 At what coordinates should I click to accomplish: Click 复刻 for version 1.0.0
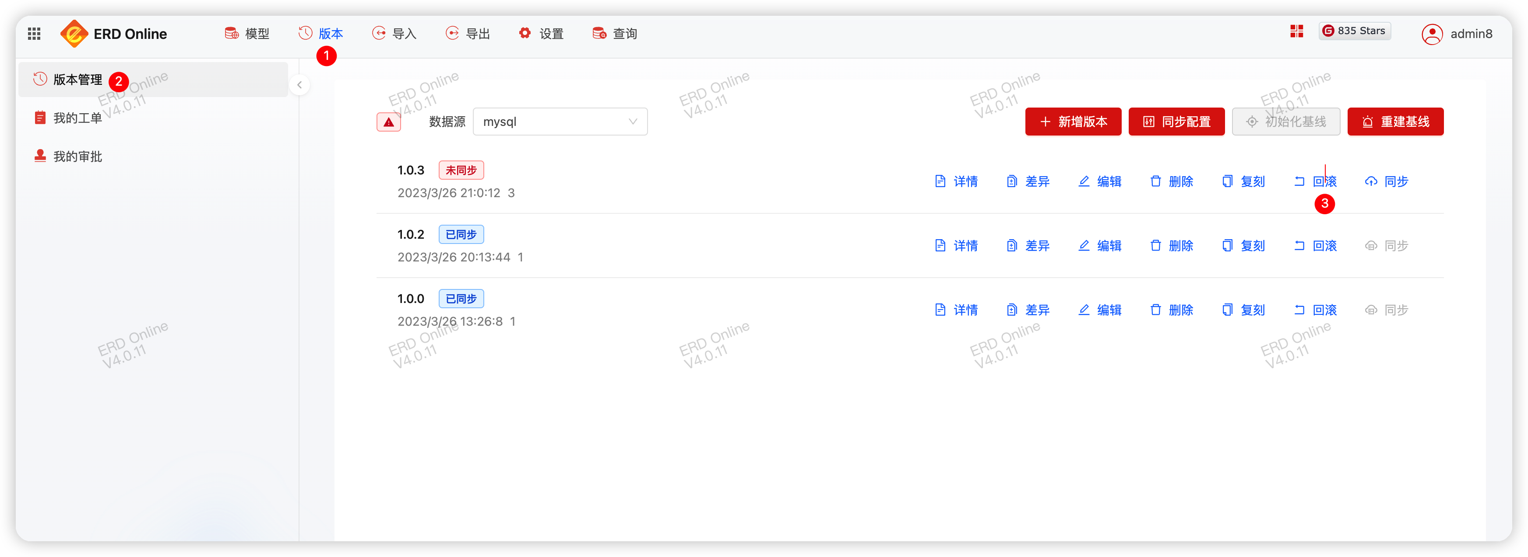click(x=1243, y=310)
